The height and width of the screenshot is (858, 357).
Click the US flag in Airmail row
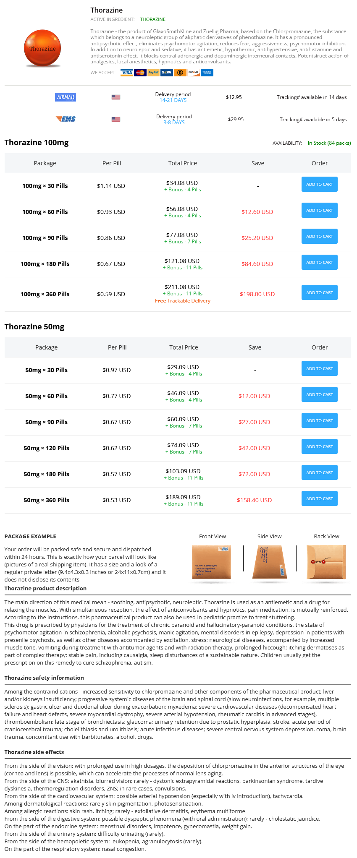click(116, 97)
